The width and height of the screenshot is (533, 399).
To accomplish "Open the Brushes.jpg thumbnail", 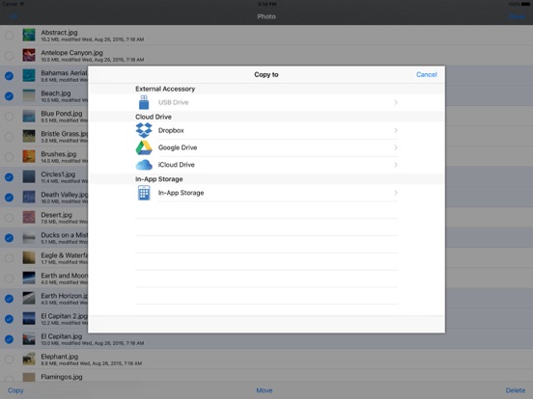I will tap(29, 156).
